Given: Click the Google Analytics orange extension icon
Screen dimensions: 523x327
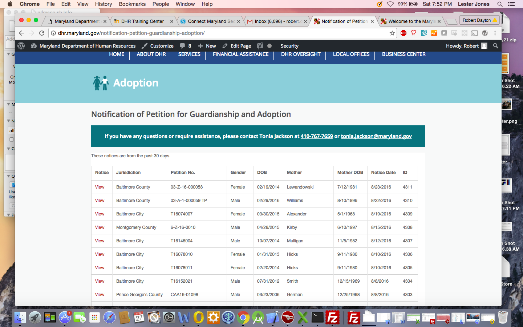Looking at the screenshot, I should click(434, 33).
